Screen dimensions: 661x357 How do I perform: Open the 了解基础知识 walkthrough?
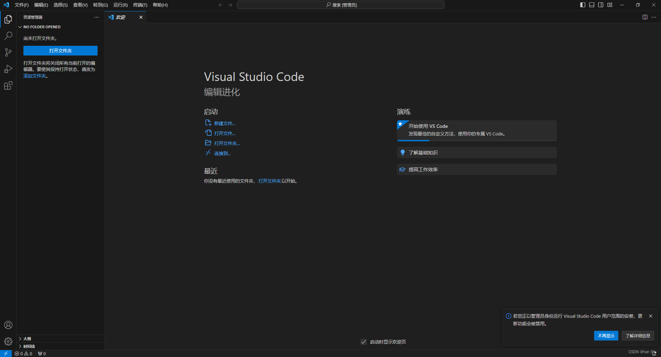click(477, 153)
